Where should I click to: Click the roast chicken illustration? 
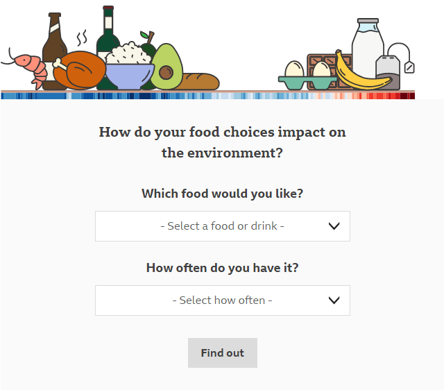coord(80,70)
